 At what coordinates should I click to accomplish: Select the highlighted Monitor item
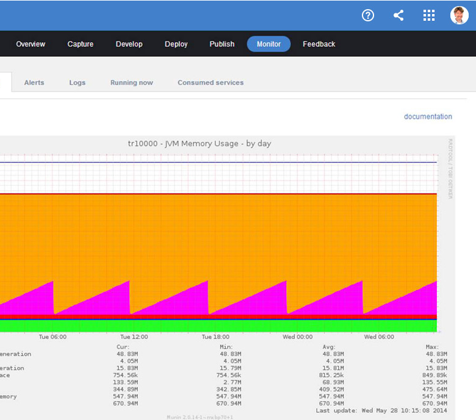point(269,44)
